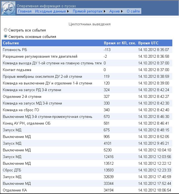The width and height of the screenshot is (179, 194).
Task: Expand the Прямой репортаж submenu arrow
Action: (105, 11)
